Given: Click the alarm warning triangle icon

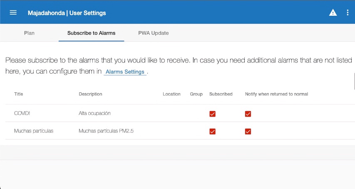Looking at the screenshot, I should coord(333,12).
